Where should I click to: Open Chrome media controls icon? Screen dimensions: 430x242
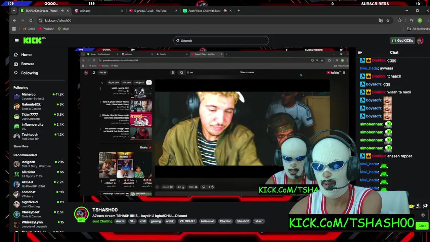coord(412,21)
